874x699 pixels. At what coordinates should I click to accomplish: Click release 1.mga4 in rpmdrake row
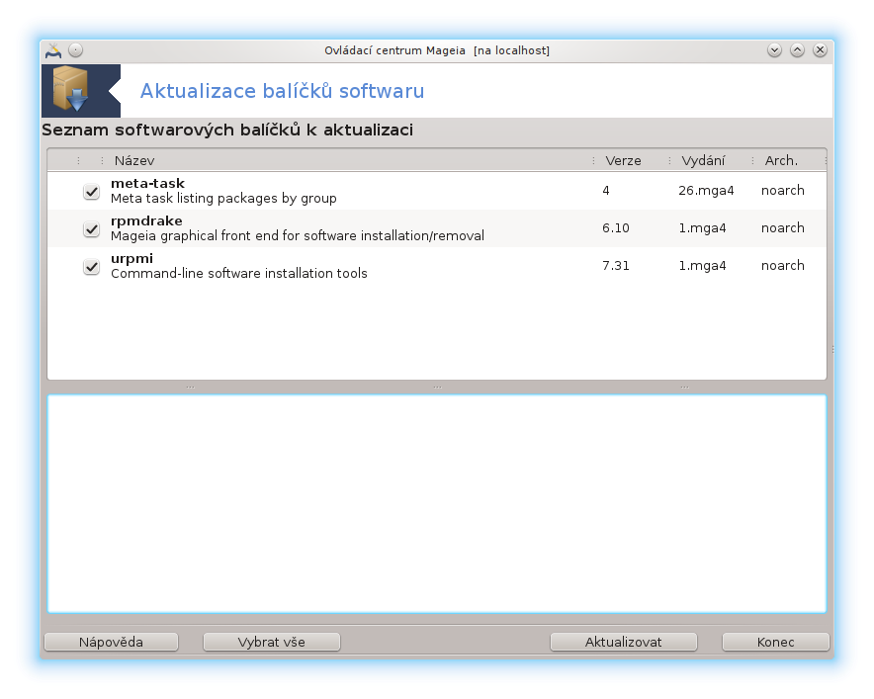pos(702,228)
